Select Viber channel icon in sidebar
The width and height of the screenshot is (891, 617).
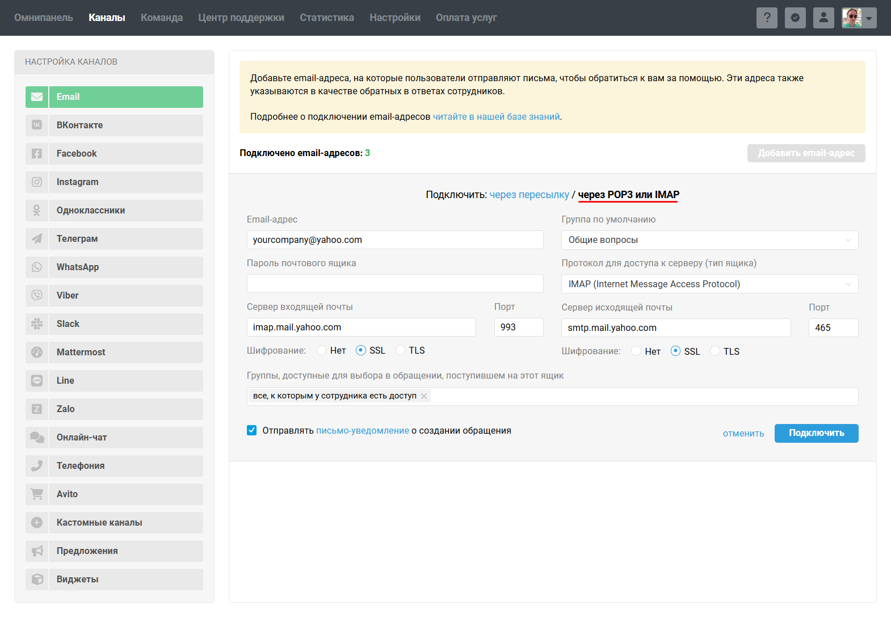[37, 296]
